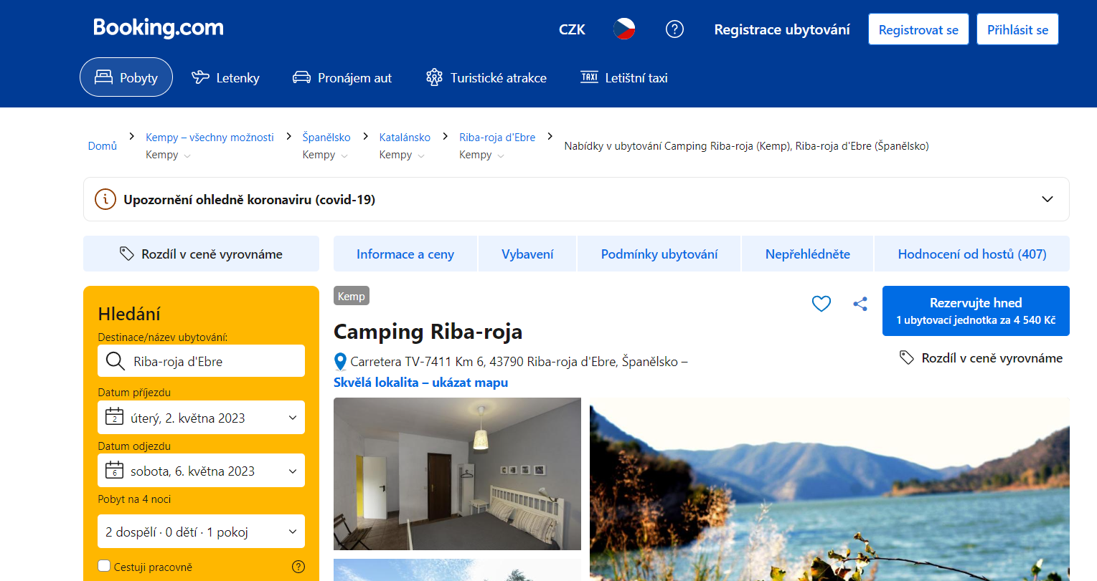This screenshot has height=581, width=1097.
Task: Click the Czech flag language icon
Action: [624, 29]
